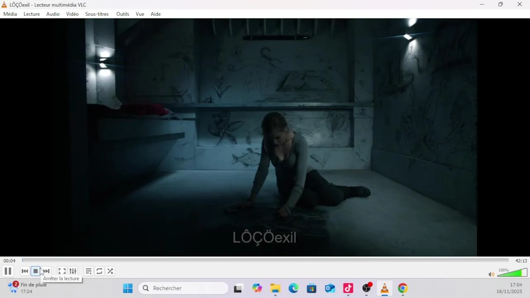Open the Média menu
Viewport: 530px width, 298px height.
coord(10,14)
